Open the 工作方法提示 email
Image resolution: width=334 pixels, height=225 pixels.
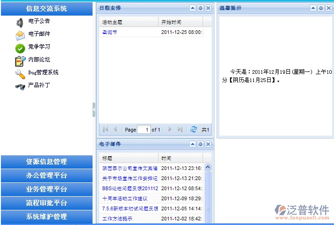tap(117, 219)
